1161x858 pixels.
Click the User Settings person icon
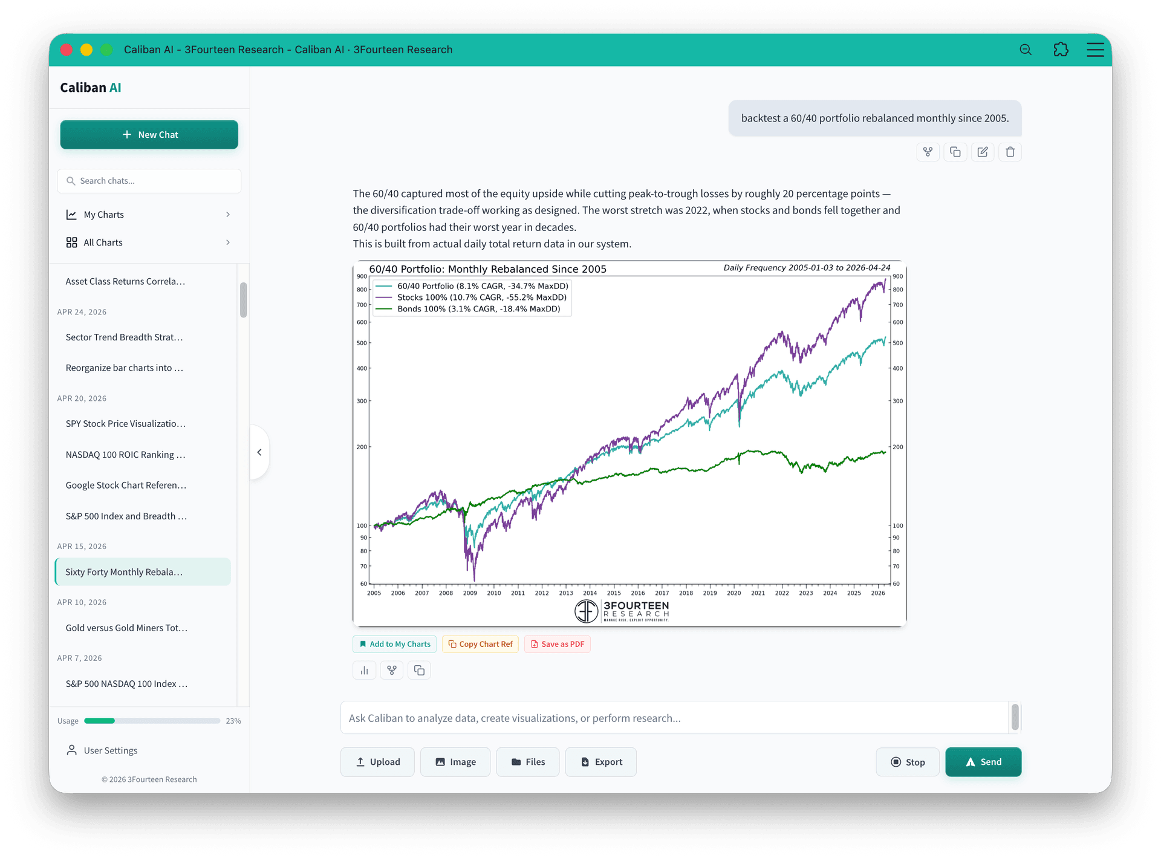pyautogui.click(x=71, y=750)
